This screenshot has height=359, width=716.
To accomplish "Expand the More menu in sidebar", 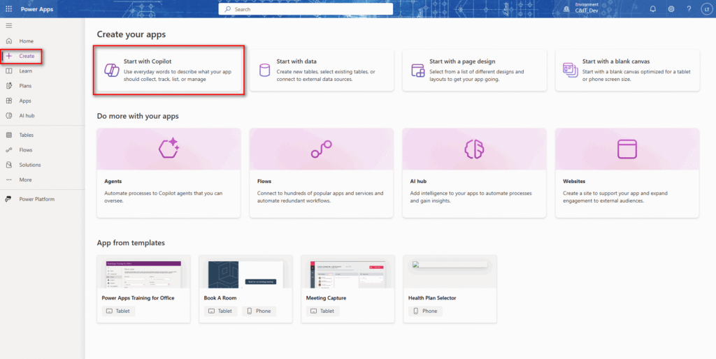I will (x=25, y=179).
